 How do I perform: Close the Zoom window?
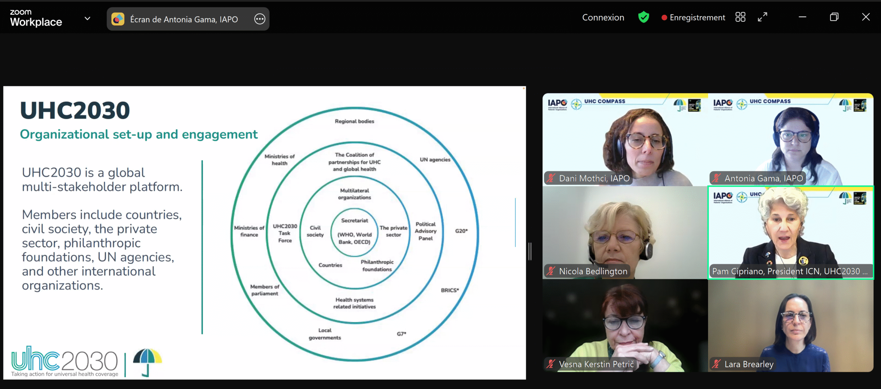click(866, 17)
